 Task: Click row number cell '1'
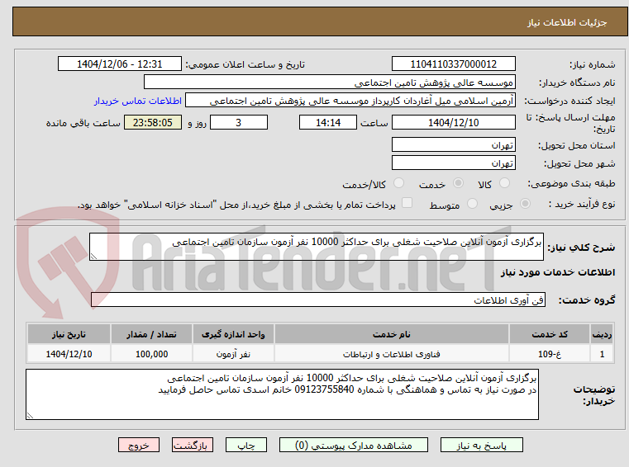[602, 354]
